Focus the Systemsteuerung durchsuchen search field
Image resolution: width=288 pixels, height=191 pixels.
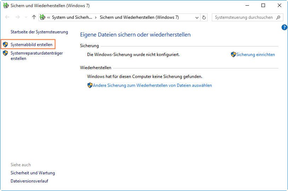pyautogui.click(x=247, y=17)
